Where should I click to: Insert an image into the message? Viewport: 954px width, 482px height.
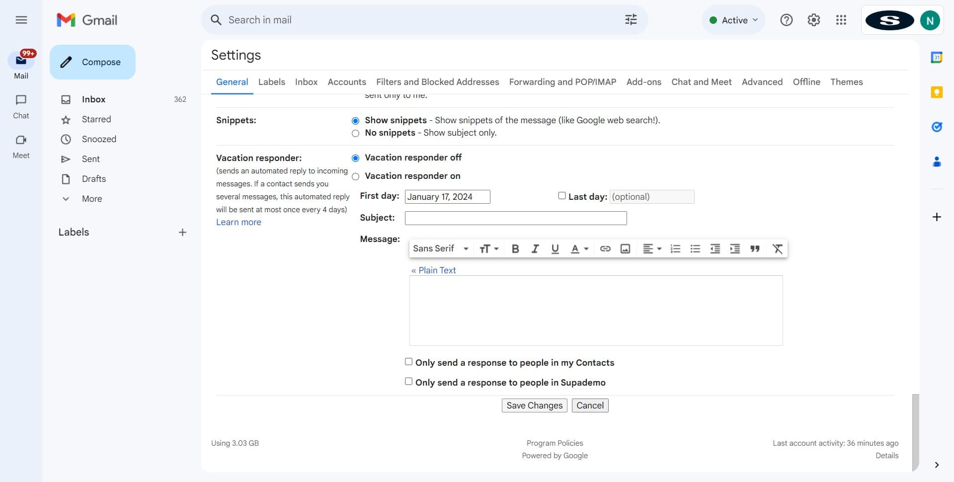coord(625,248)
